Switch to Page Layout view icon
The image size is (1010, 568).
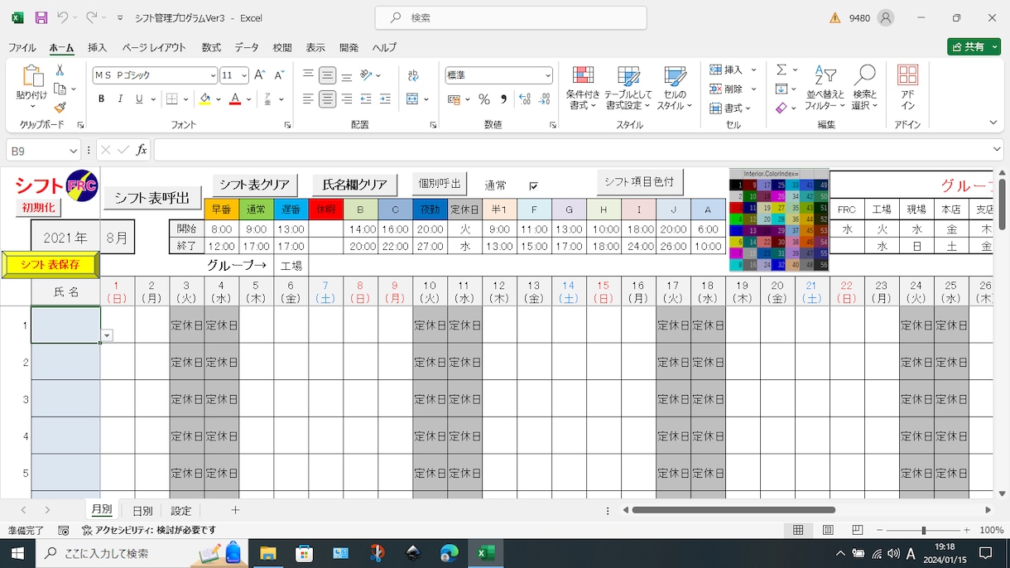pyautogui.click(x=828, y=530)
